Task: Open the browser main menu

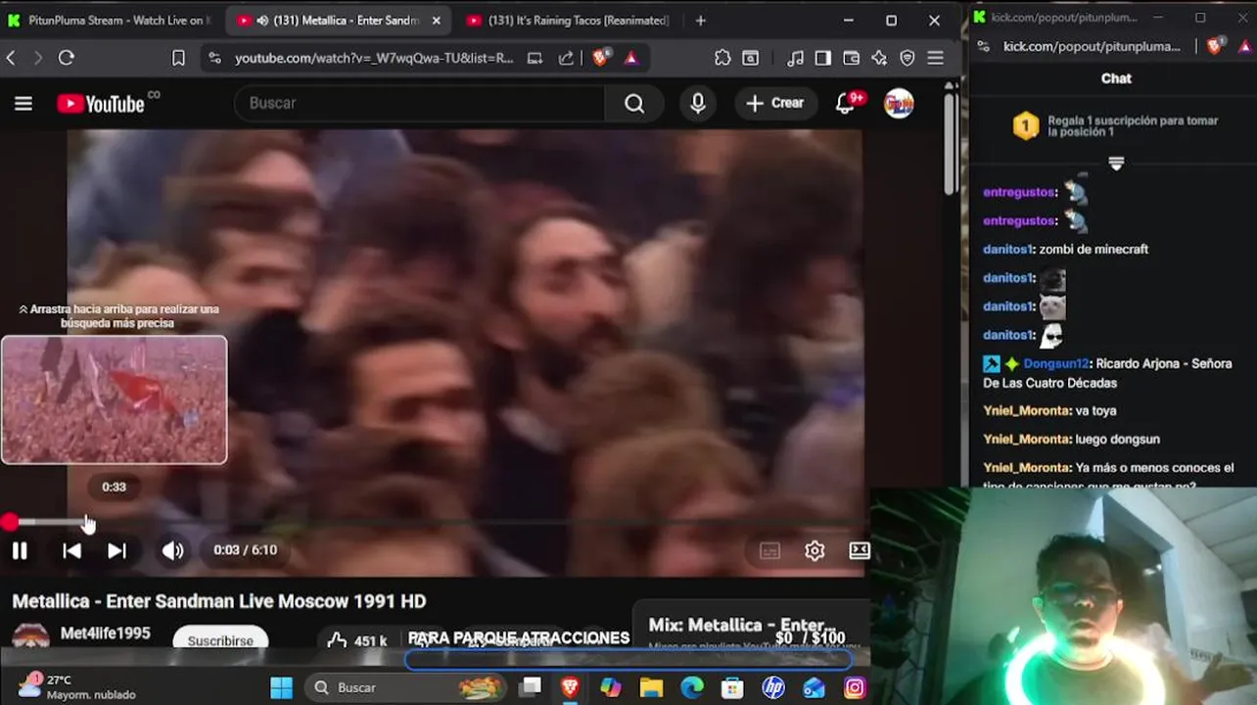Action: click(x=936, y=59)
